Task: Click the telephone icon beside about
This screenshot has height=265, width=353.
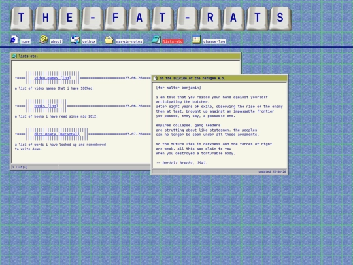Action: (44, 39)
